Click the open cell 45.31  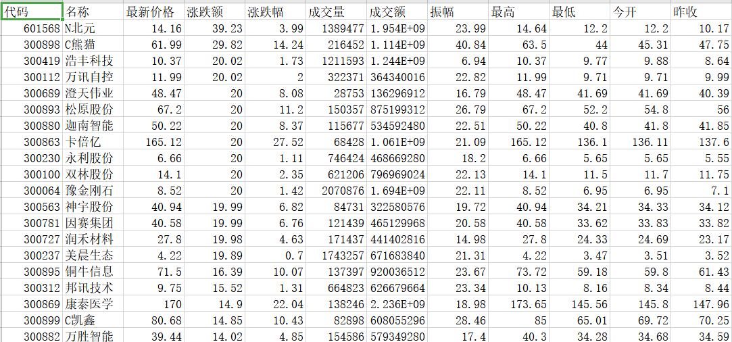pyautogui.click(x=641, y=45)
